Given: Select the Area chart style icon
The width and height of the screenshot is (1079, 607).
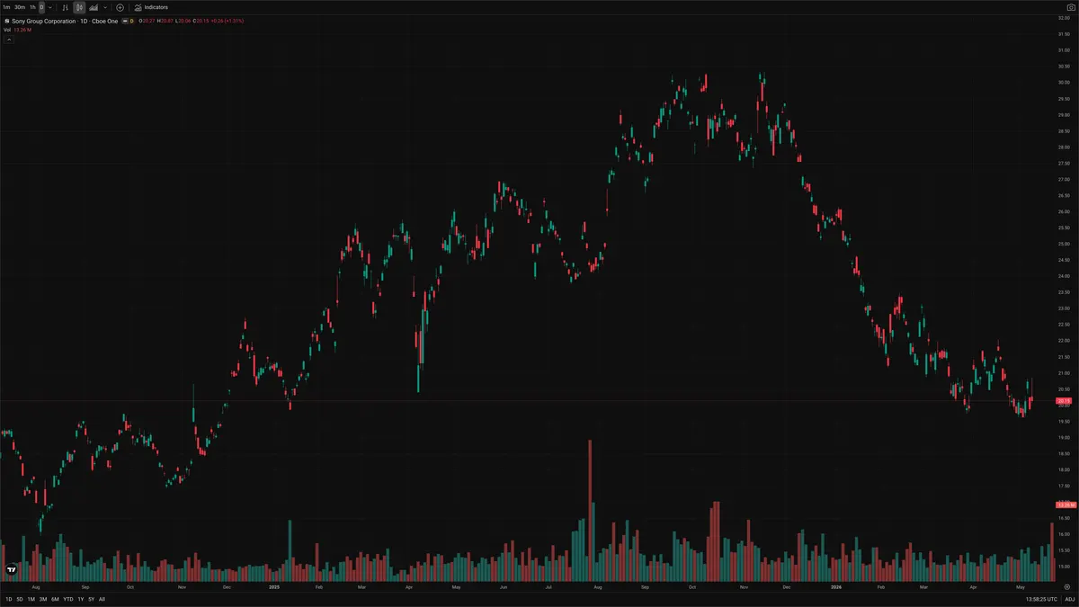Looking at the screenshot, I should (94, 7).
